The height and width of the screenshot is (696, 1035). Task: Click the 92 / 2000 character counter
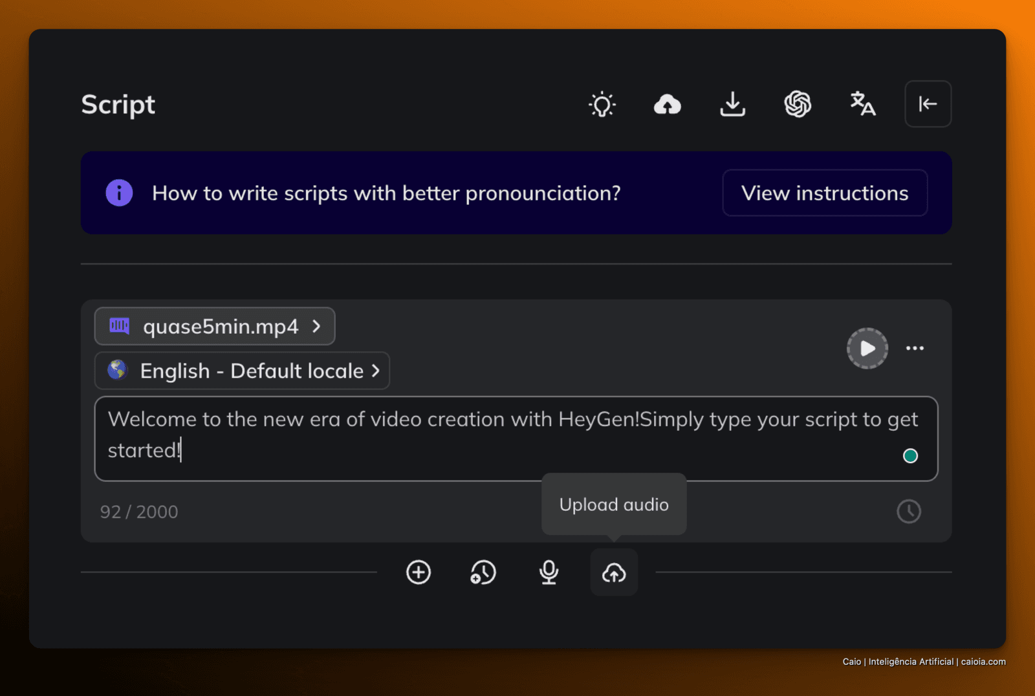pyautogui.click(x=139, y=512)
